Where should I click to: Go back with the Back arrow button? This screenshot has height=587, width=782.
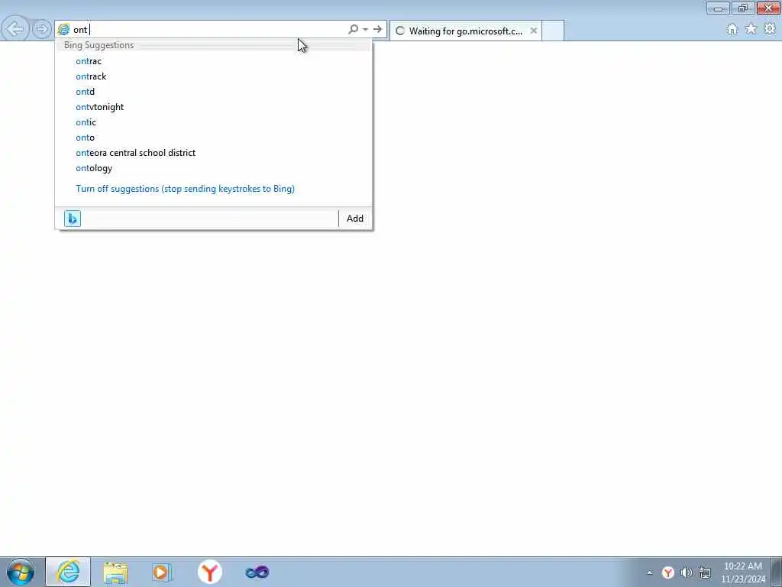(15, 29)
